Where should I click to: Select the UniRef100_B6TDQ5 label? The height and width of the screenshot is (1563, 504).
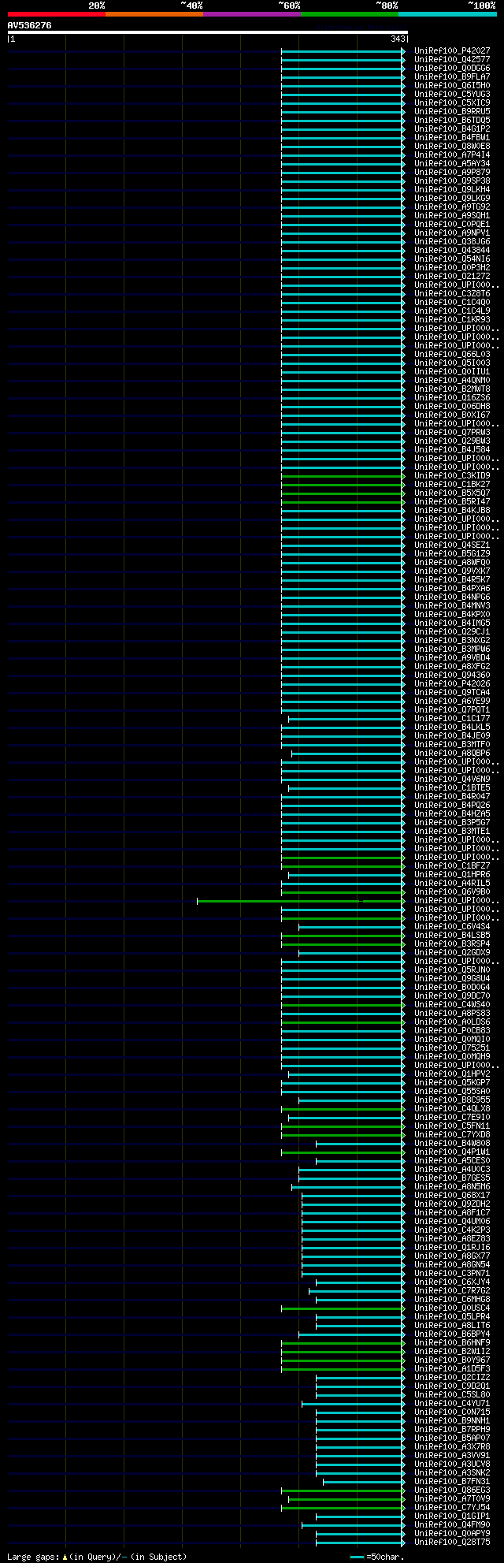[x=452, y=120]
